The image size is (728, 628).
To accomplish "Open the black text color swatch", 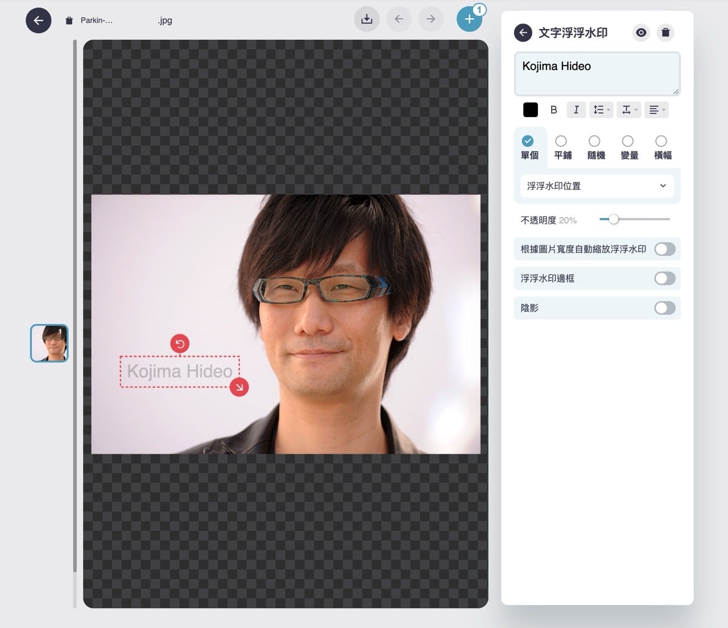I will tap(530, 110).
